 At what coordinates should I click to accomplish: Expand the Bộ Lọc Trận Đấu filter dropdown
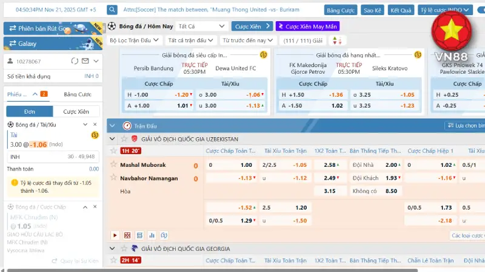tap(135, 40)
